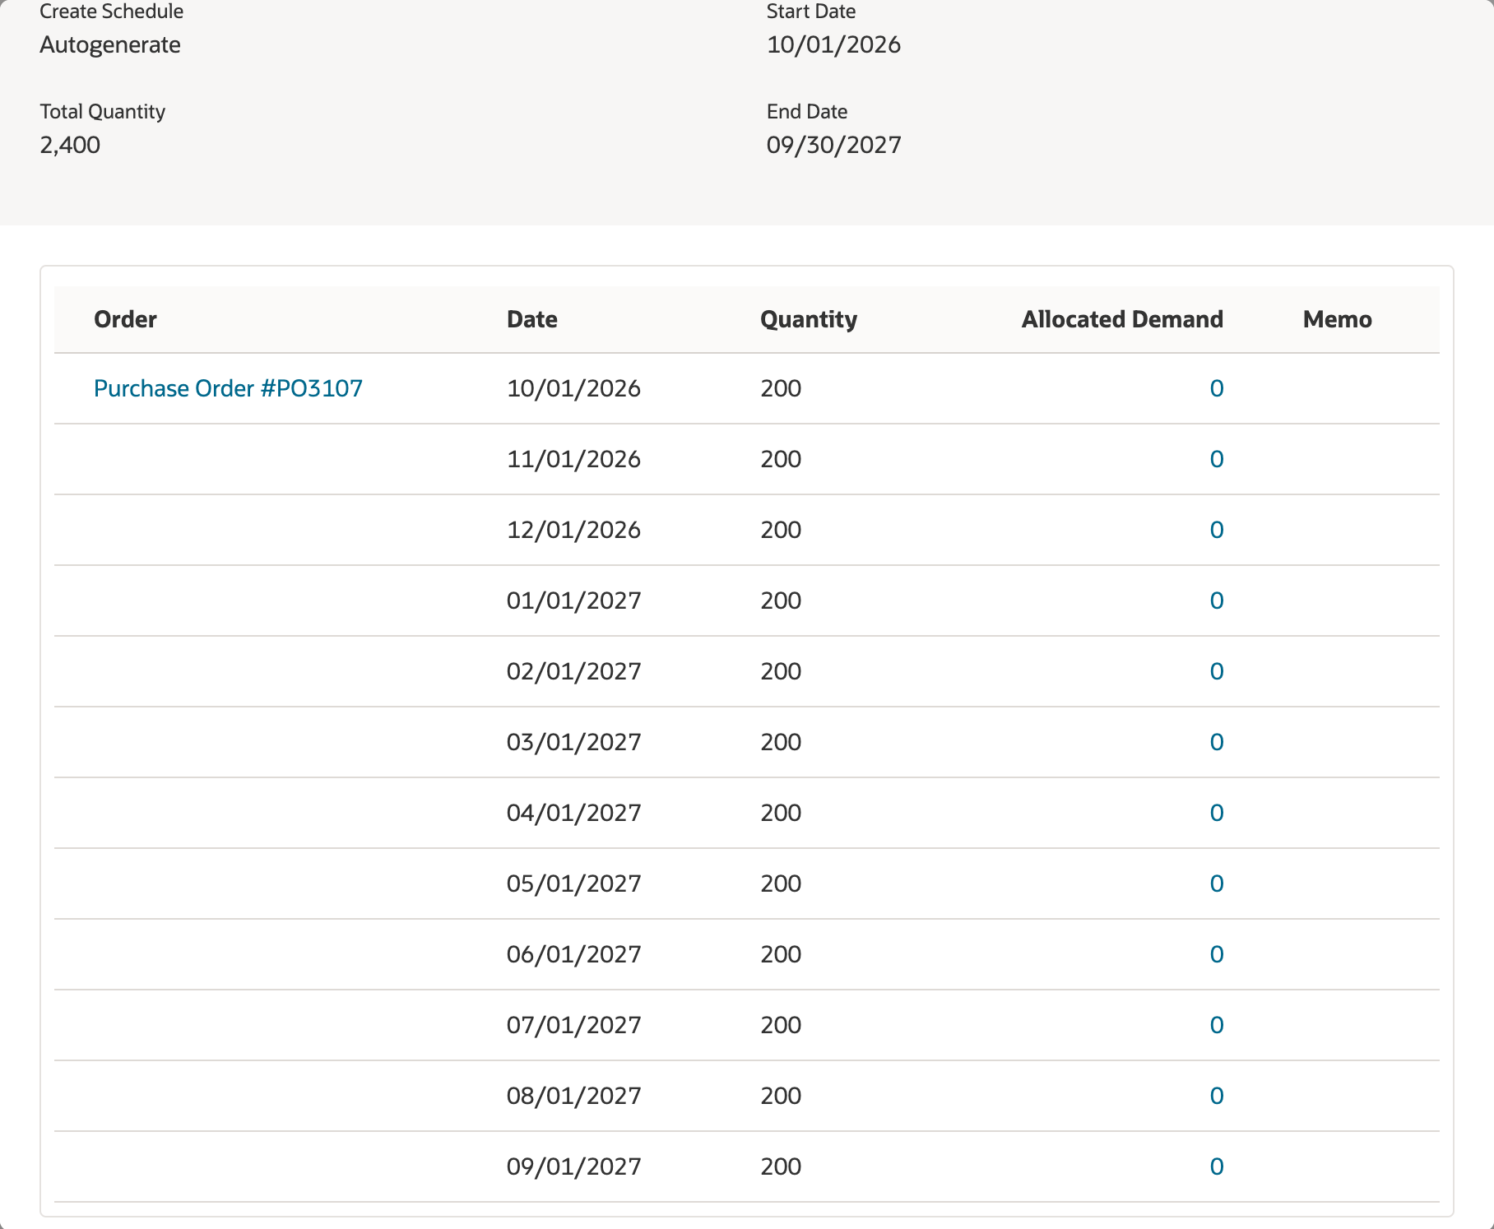1494x1229 pixels.
Task: Click the Start Date value 10/01/2026
Action: pyautogui.click(x=833, y=44)
